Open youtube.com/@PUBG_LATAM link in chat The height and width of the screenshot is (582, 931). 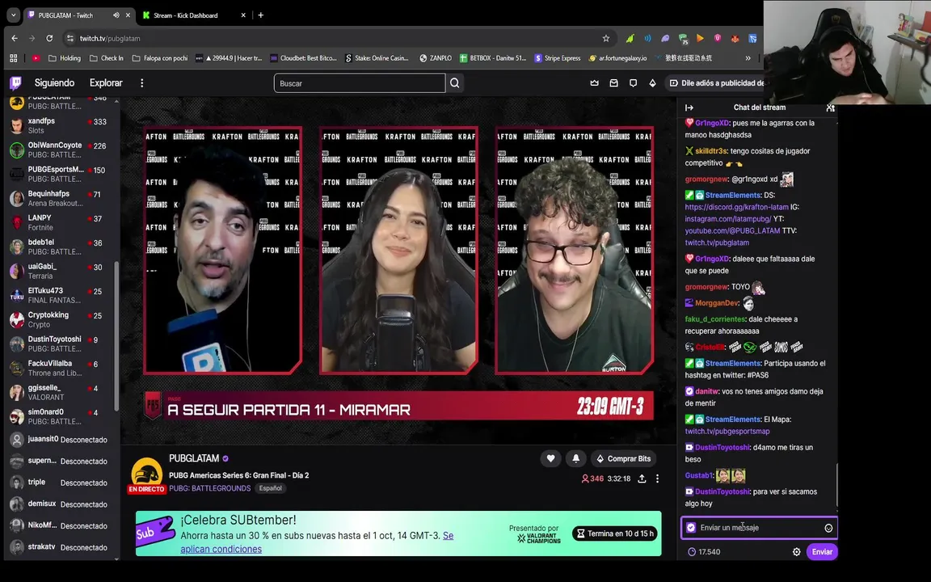point(733,231)
